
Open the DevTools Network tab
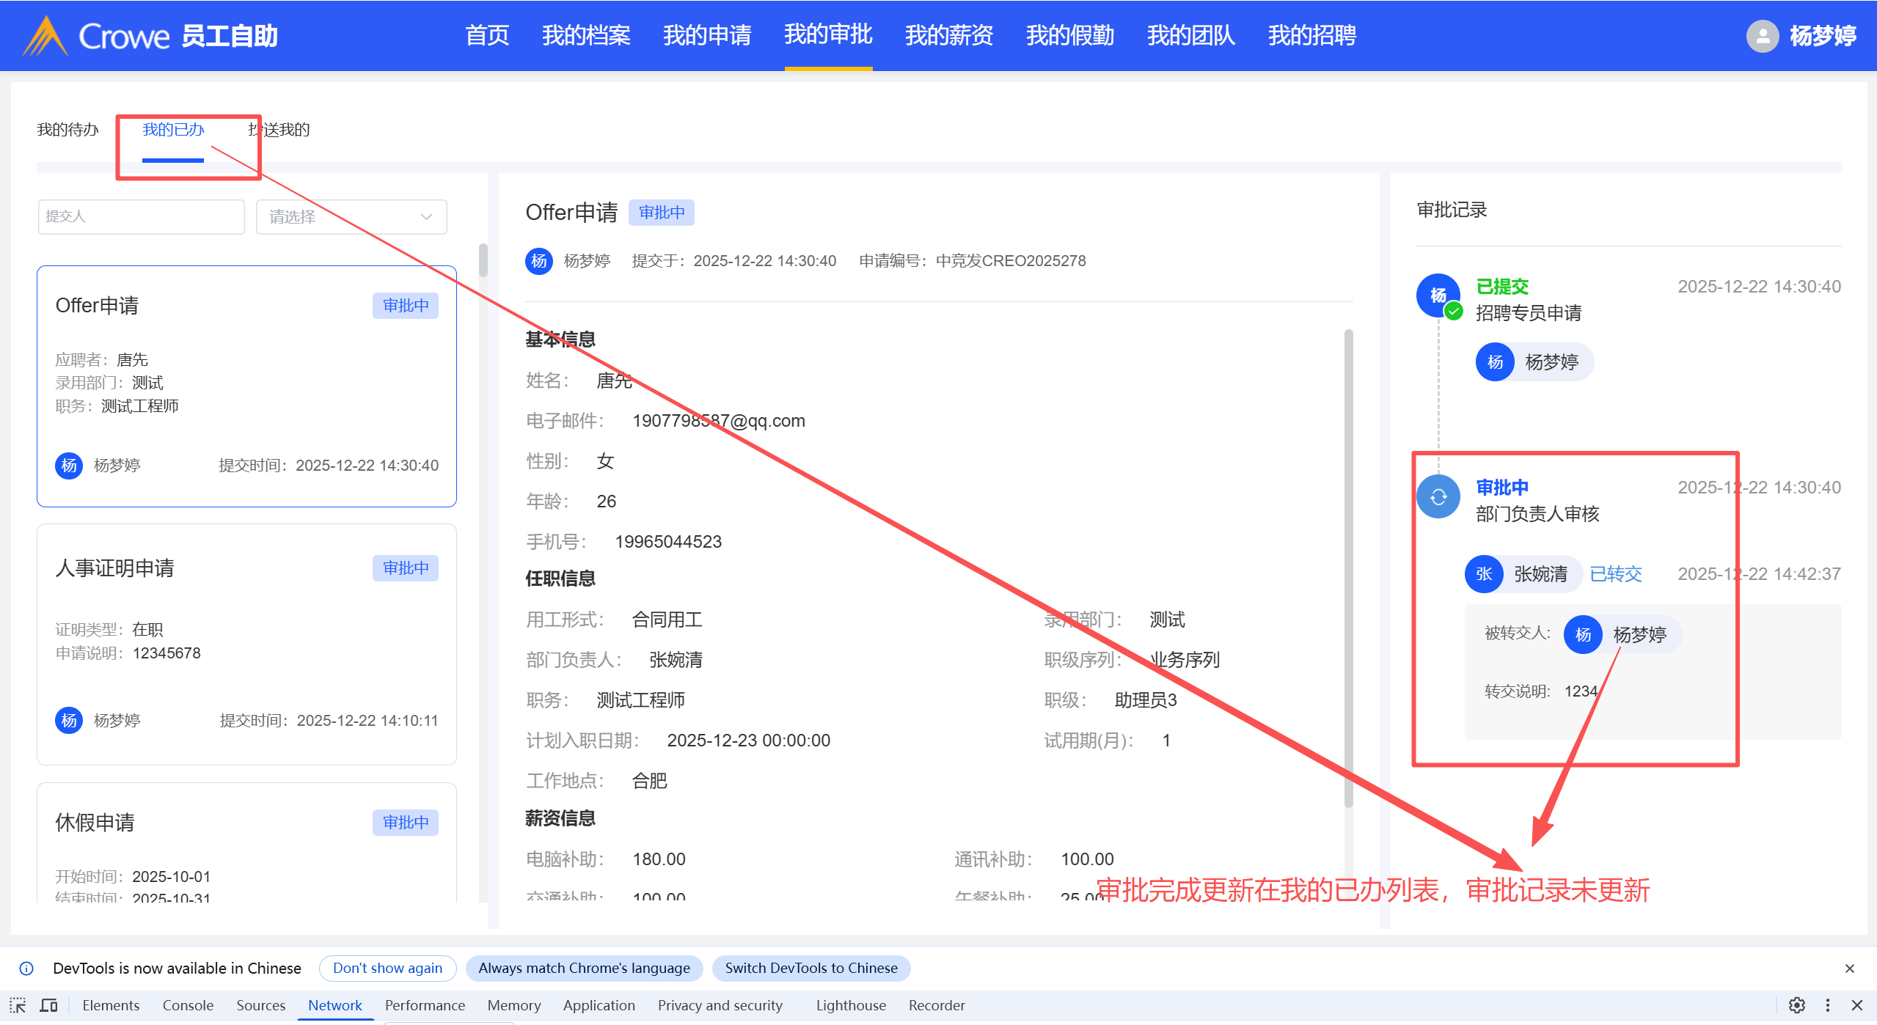334,1005
